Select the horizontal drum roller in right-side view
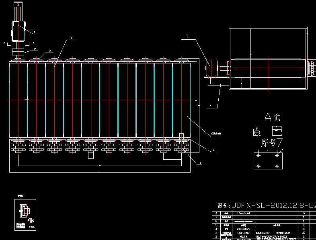316x240 pixels. (x=268, y=68)
